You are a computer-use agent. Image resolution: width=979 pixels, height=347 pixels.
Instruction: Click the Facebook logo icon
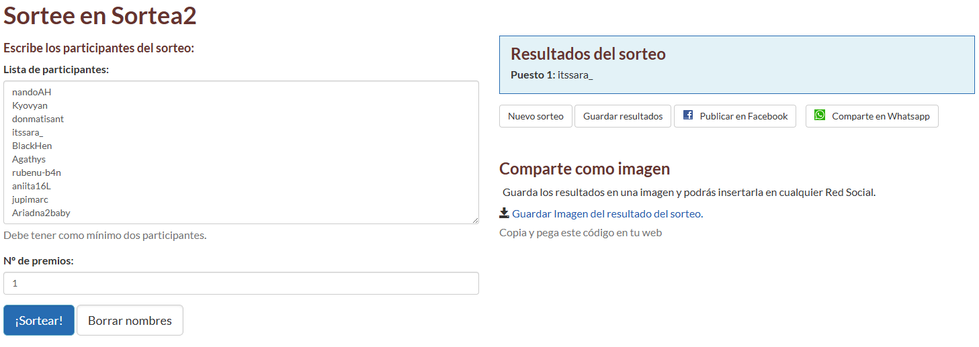(687, 115)
